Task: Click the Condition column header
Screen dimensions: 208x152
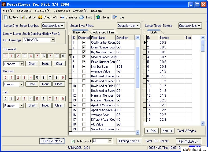Action: click(x=125, y=38)
